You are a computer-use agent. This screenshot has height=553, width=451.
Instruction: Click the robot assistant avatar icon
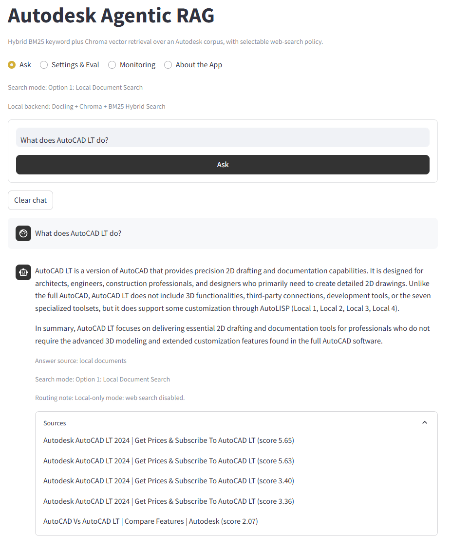(x=23, y=272)
